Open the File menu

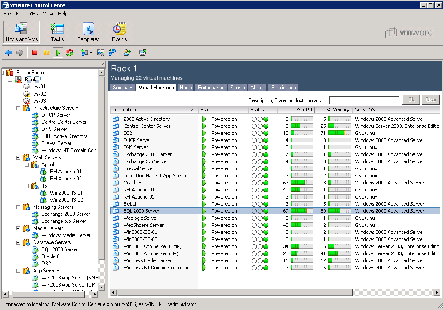(7, 14)
